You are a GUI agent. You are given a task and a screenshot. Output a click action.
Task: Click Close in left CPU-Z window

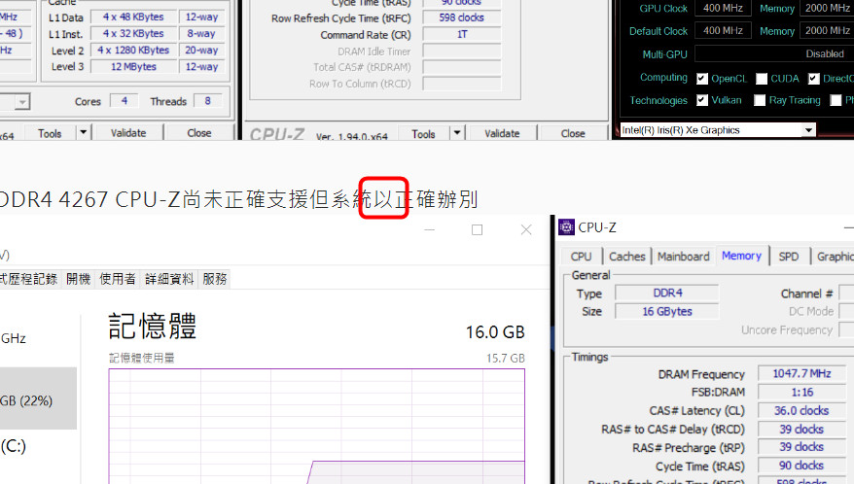pos(198,133)
